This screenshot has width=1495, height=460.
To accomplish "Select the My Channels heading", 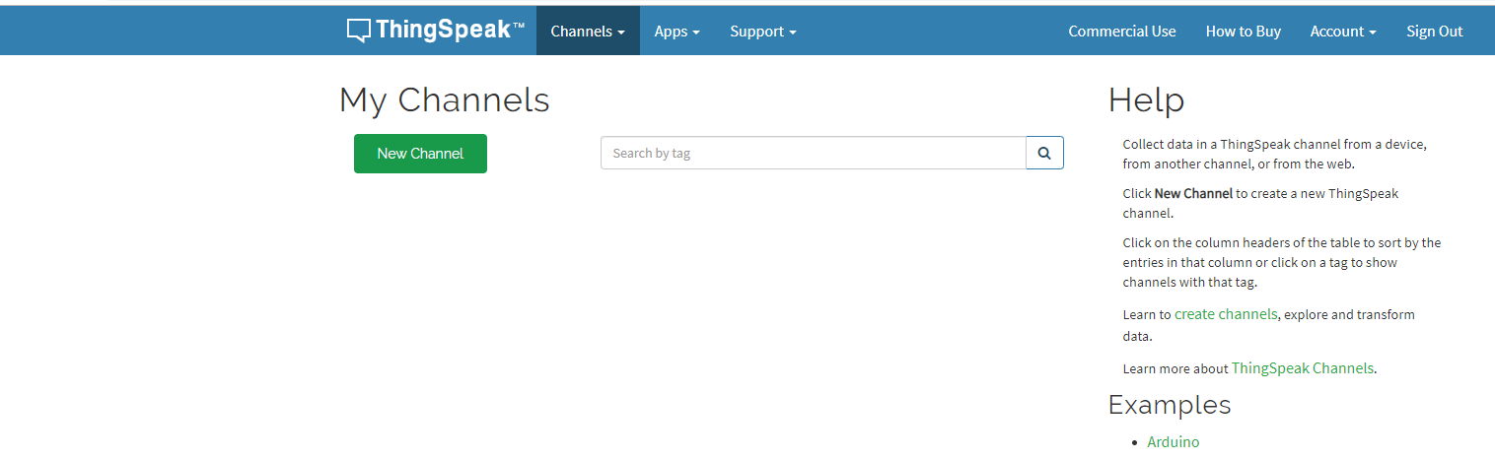I will 445,99.
